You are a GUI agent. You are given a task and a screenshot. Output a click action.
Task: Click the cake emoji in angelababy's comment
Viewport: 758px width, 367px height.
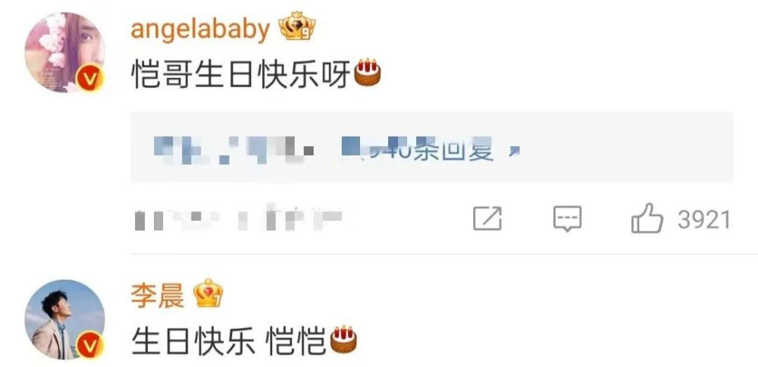tap(368, 73)
